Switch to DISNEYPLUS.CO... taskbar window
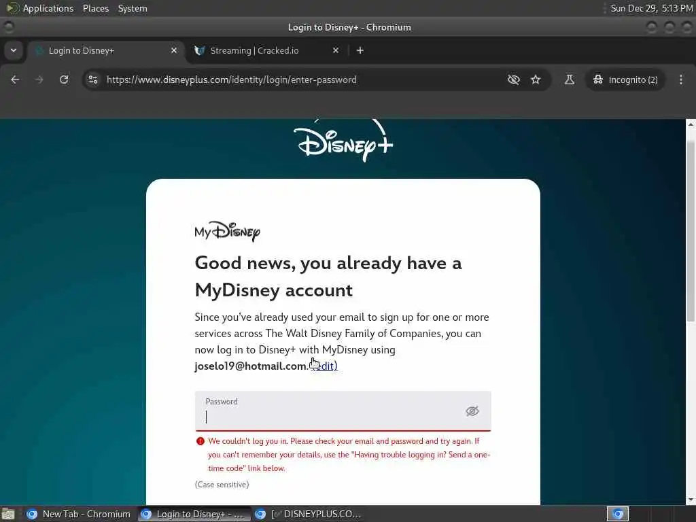This screenshot has height=522, width=696. 309,514
